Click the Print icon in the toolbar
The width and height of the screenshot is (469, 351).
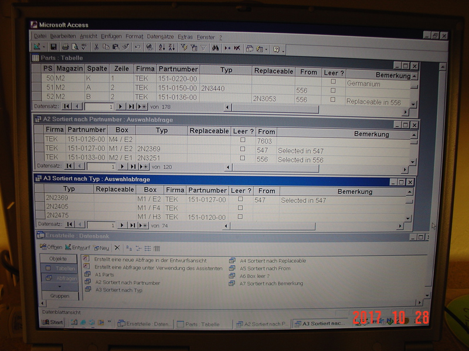(x=66, y=47)
